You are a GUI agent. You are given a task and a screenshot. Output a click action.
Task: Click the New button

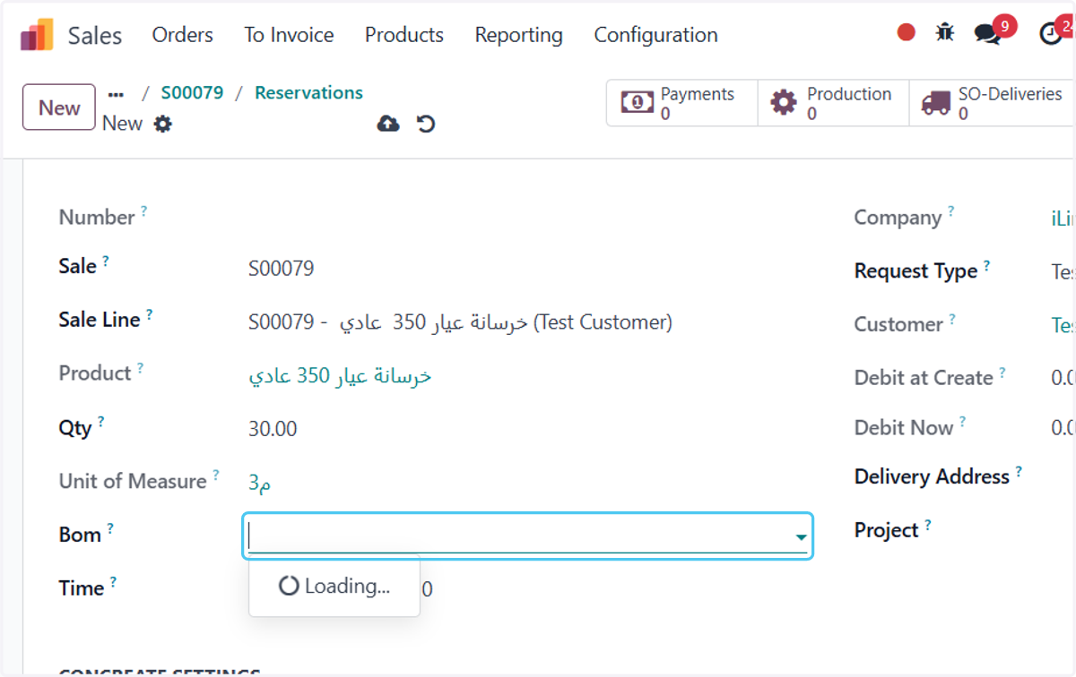59,107
